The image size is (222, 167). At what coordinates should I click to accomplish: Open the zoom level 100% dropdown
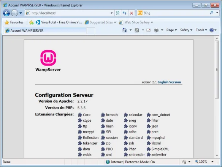tap(212, 162)
